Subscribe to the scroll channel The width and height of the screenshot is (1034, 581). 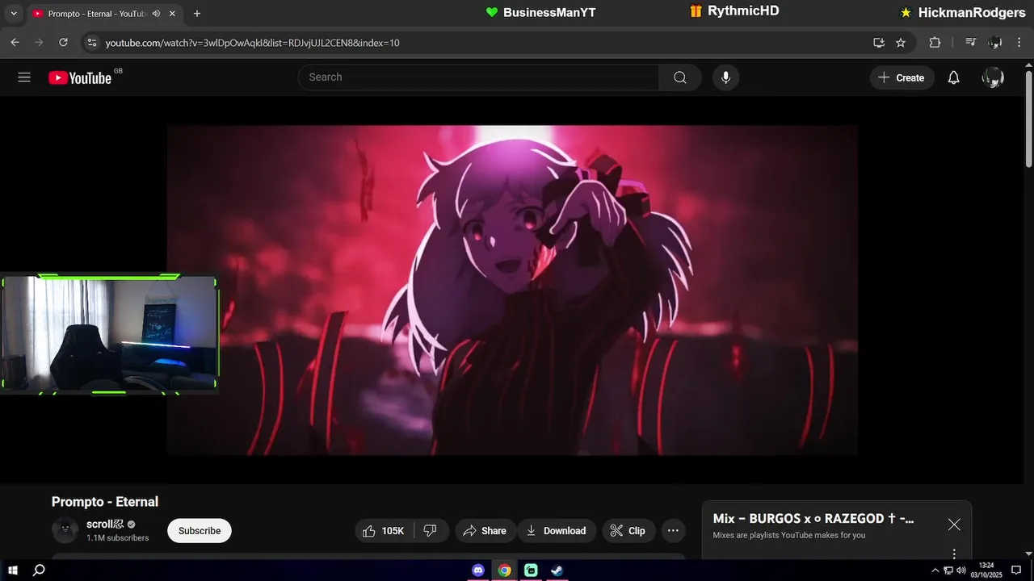click(x=200, y=530)
